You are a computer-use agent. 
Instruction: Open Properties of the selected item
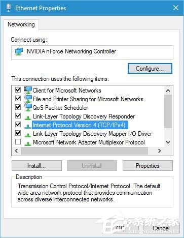(148, 166)
